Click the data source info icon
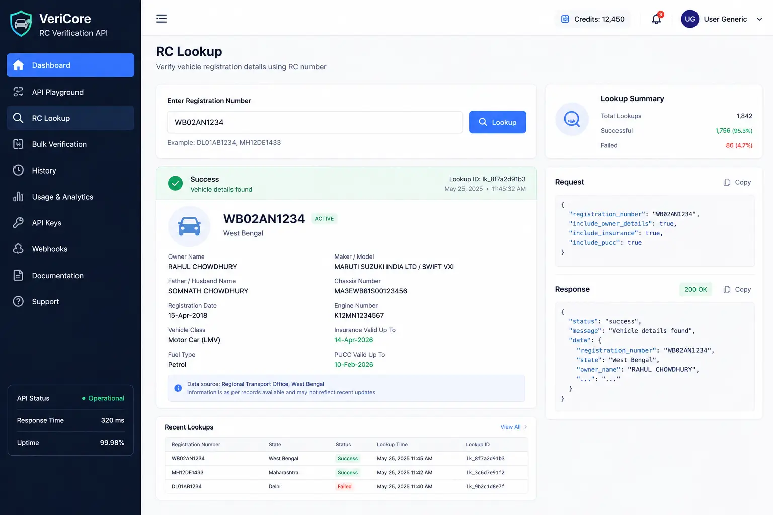Viewport: 773px width, 515px height. pos(178,388)
